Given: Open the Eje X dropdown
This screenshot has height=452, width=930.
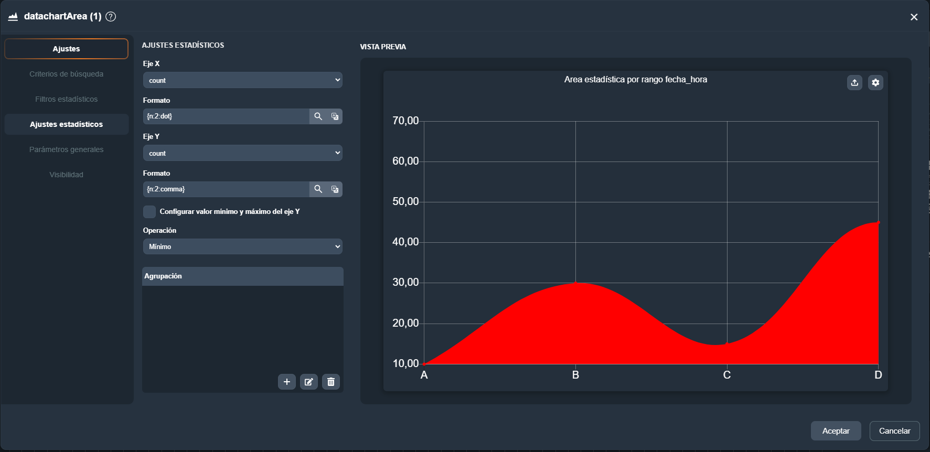Looking at the screenshot, I should (242, 80).
